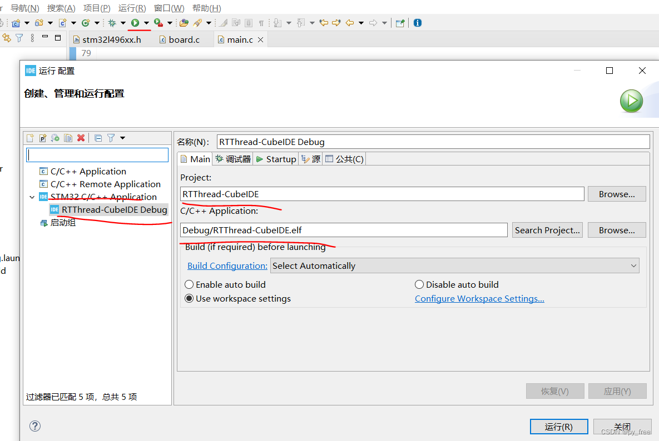
Task: Create a new launch configuration
Action: pos(31,138)
